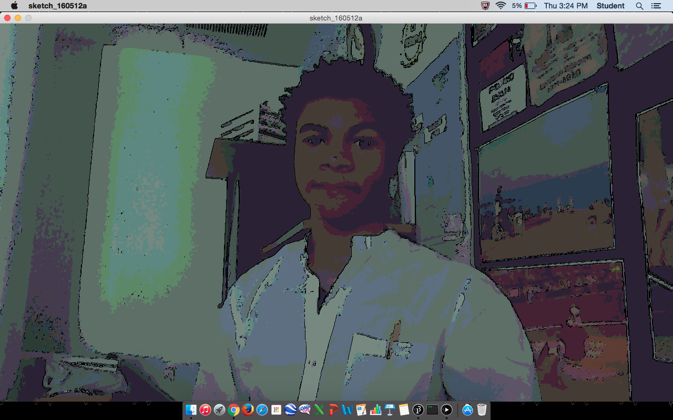673x420 pixels.
Task: Launch Safari compass icon
Action: [262, 409]
